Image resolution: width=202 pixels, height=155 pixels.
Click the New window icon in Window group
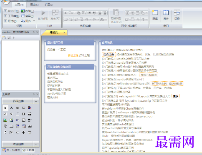pos(155,13)
